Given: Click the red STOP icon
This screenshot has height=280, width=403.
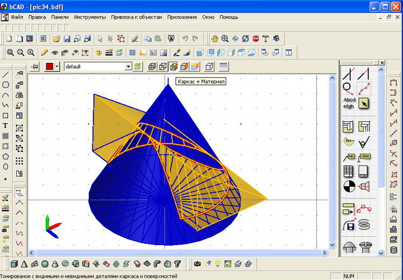Looking at the screenshot, I should tap(255, 39).
